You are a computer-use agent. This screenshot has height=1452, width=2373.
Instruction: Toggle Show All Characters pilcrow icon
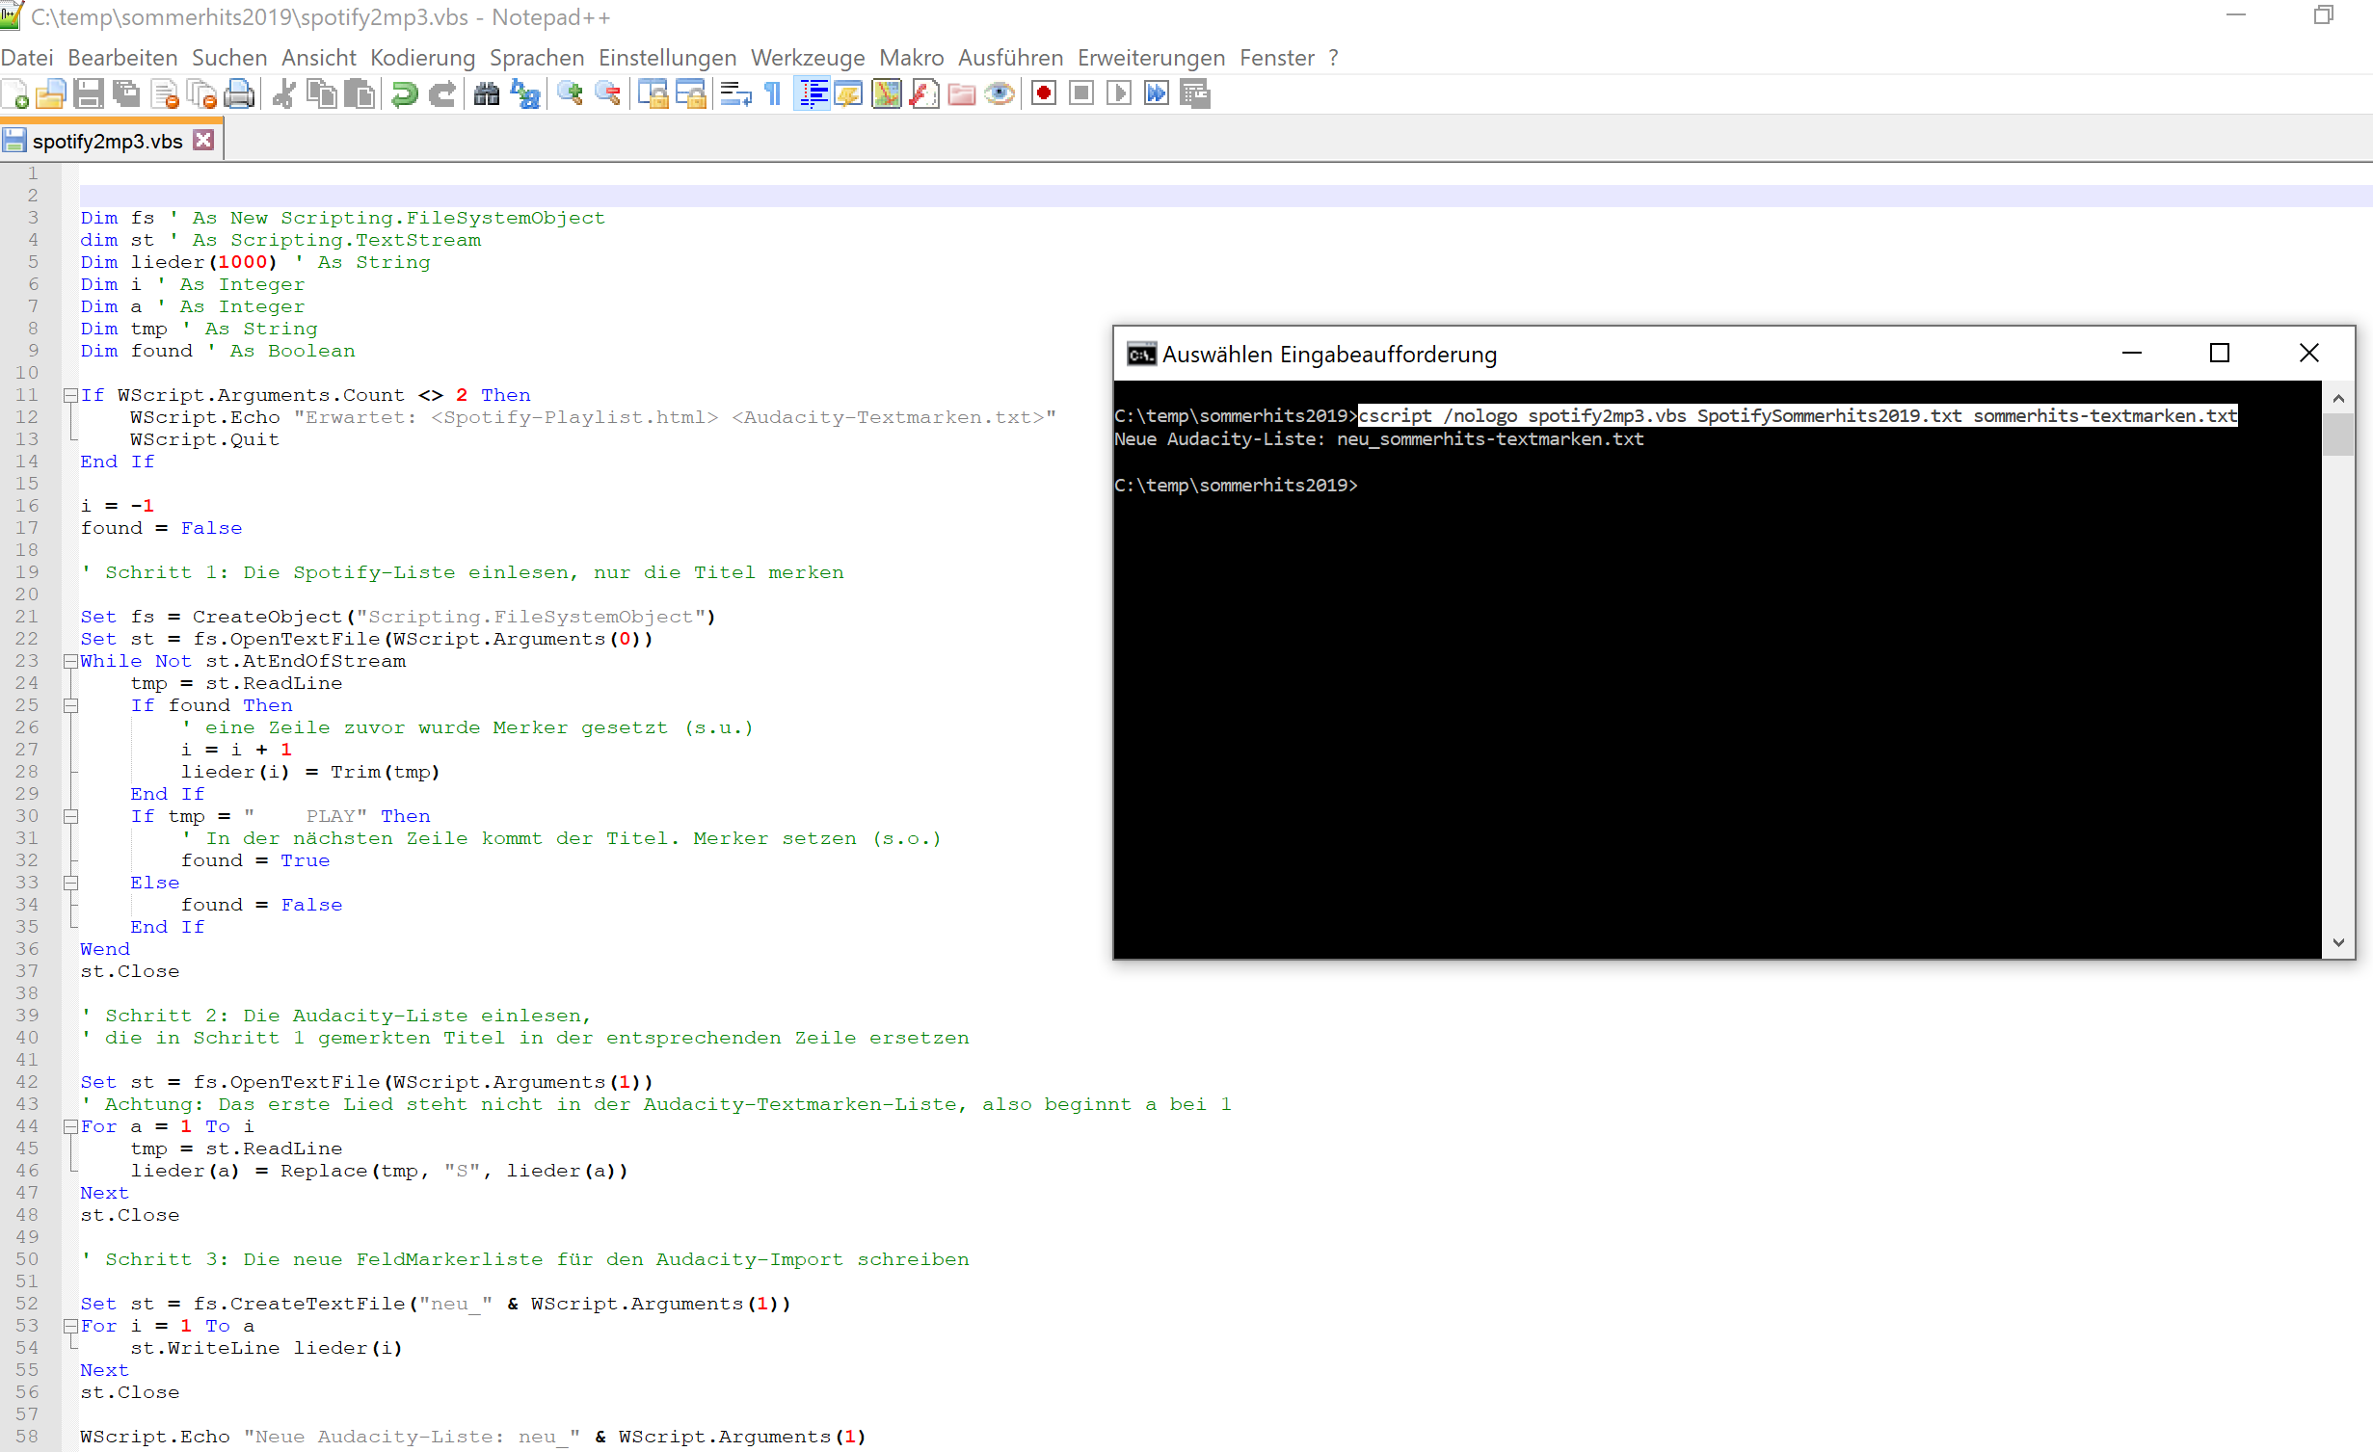pos(773,93)
